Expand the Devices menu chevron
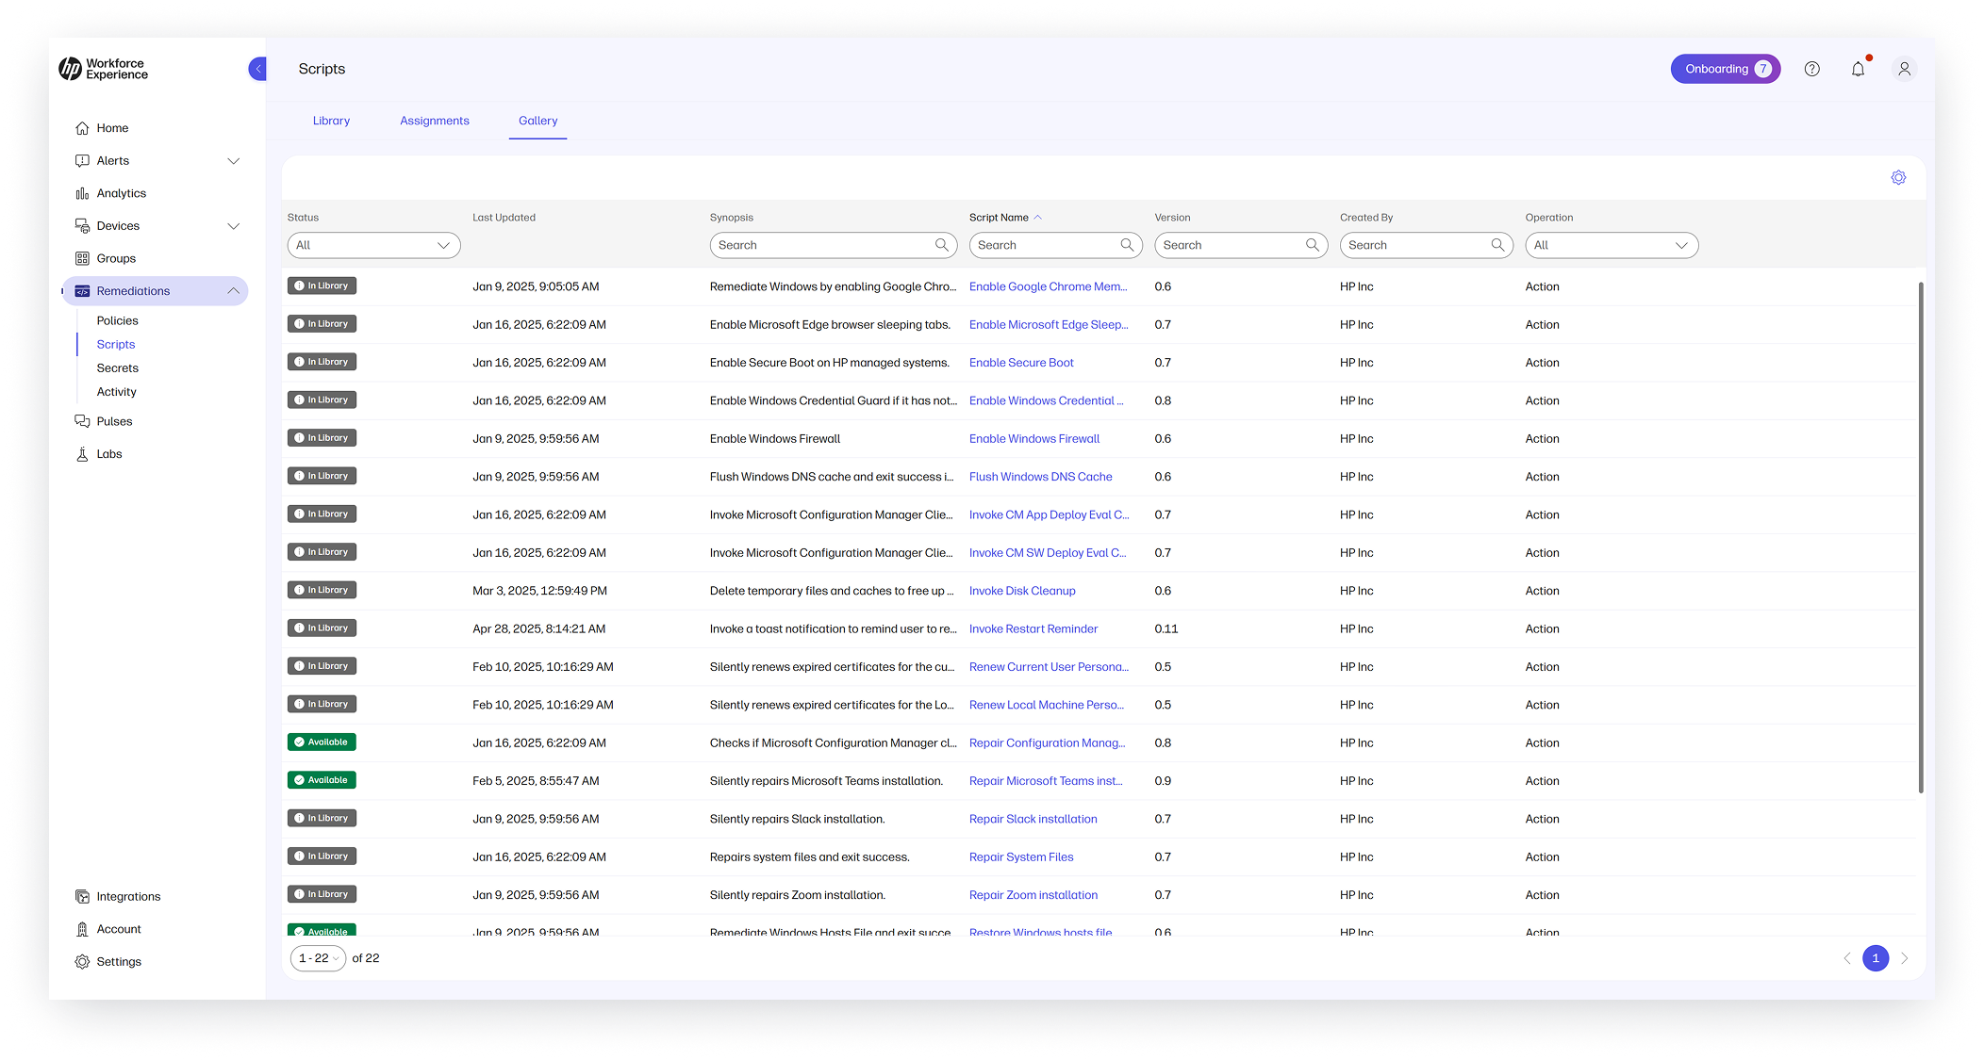 tap(233, 226)
